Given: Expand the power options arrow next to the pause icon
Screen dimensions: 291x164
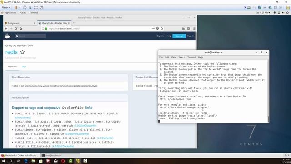Looking at the screenshot, I should (x=20, y=7).
